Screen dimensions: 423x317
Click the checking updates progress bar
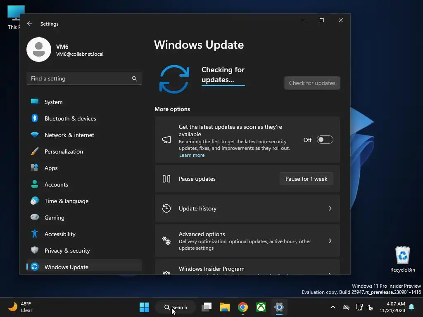point(223,85)
